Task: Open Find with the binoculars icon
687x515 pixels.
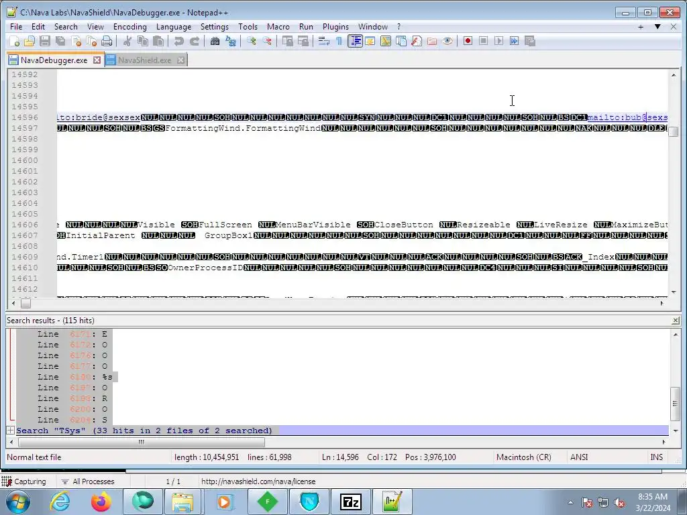Action: (215, 41)
